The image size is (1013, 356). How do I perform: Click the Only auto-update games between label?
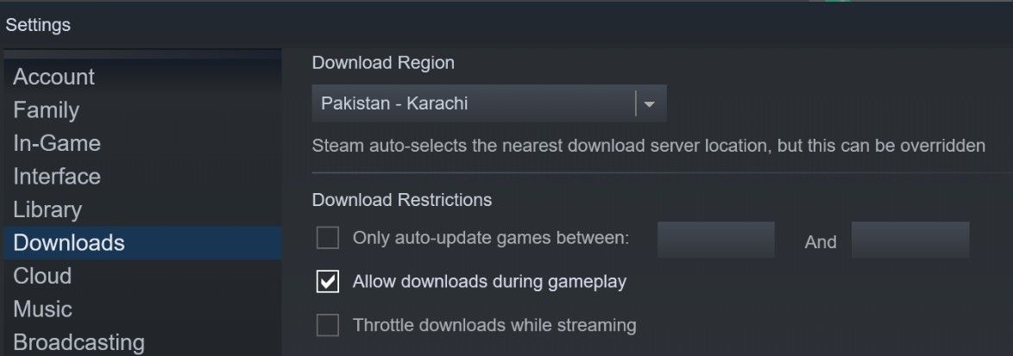[491, 238]
